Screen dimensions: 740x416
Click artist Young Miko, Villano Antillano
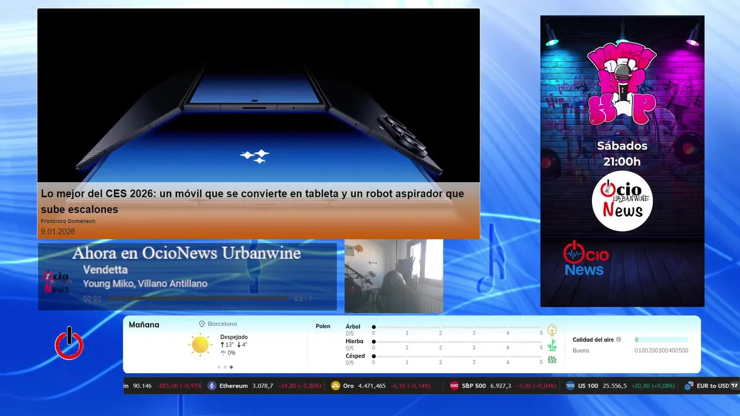point(145,284)
